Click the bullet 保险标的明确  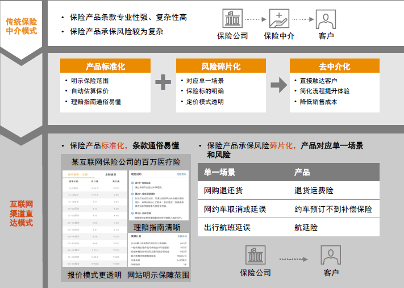pyautogui.click(x=205, y=91)
